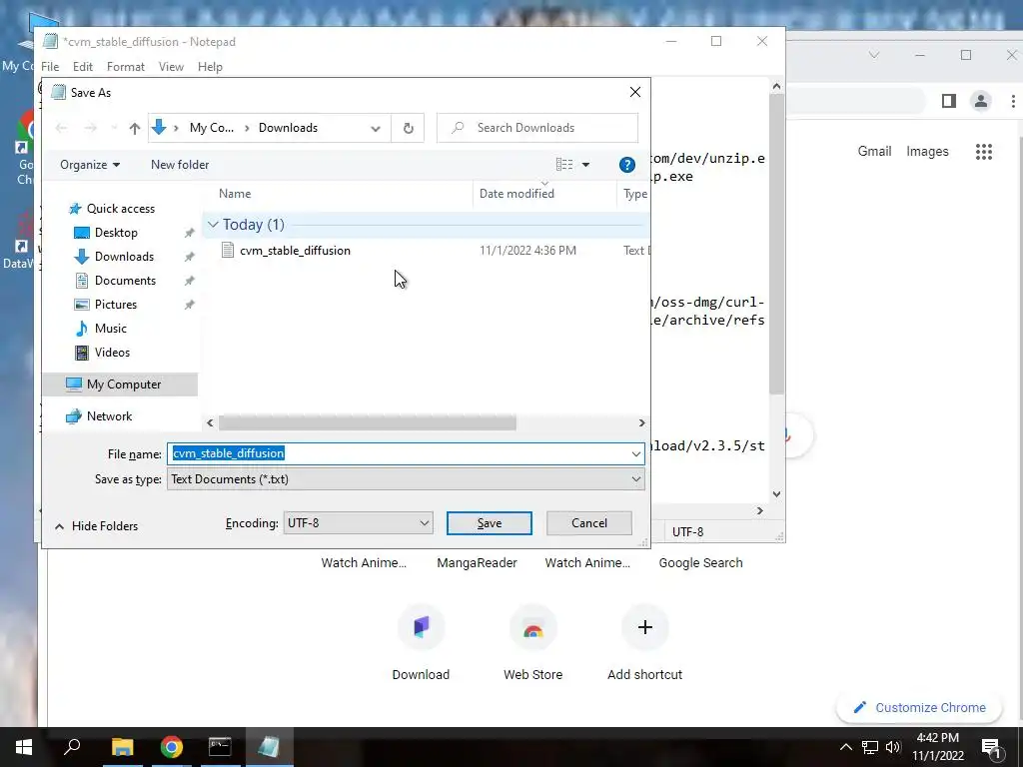Open the view options dropdown arrow
The height and width of the screenshot is (767, 1023).
(x=585, y=165)
